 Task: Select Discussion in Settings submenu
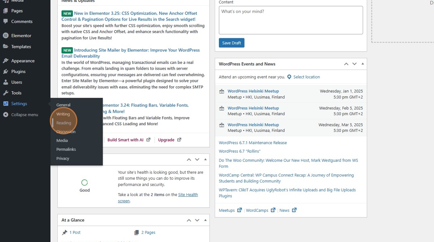click(66, 132)
